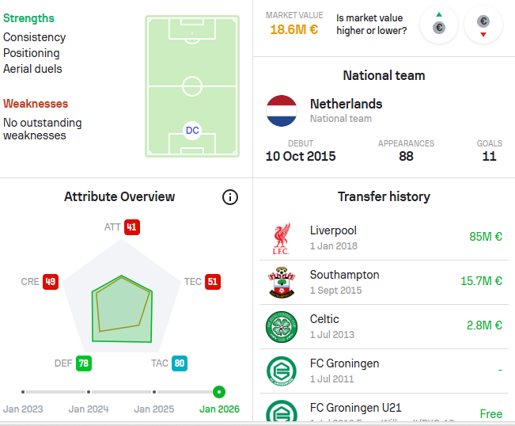Open Attribute Overview info icon

[x=230, y=197]
